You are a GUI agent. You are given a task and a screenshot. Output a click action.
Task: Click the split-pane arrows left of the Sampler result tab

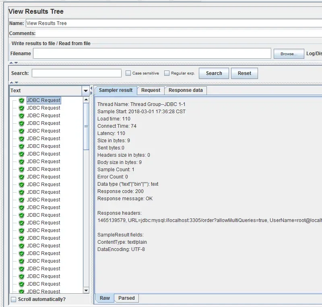[93, 90]
